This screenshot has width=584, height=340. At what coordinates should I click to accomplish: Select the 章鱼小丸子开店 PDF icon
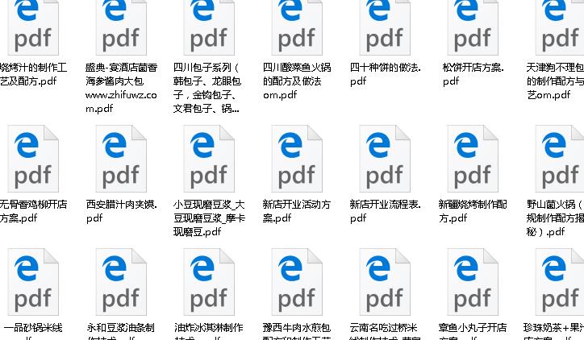pyautogui.click(x=473, y=282)
